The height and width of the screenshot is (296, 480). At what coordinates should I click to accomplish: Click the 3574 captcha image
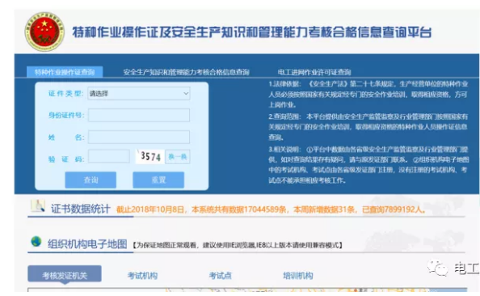point(150,157)
